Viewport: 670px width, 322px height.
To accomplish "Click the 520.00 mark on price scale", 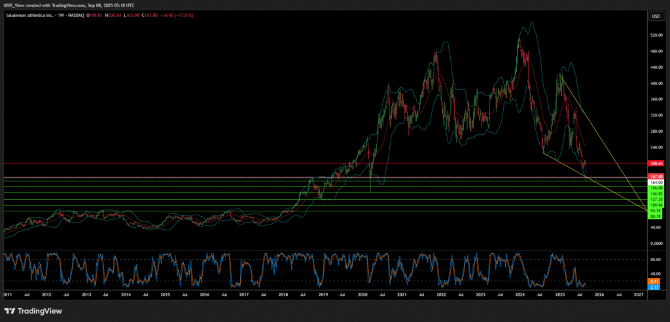I will 654,35.
